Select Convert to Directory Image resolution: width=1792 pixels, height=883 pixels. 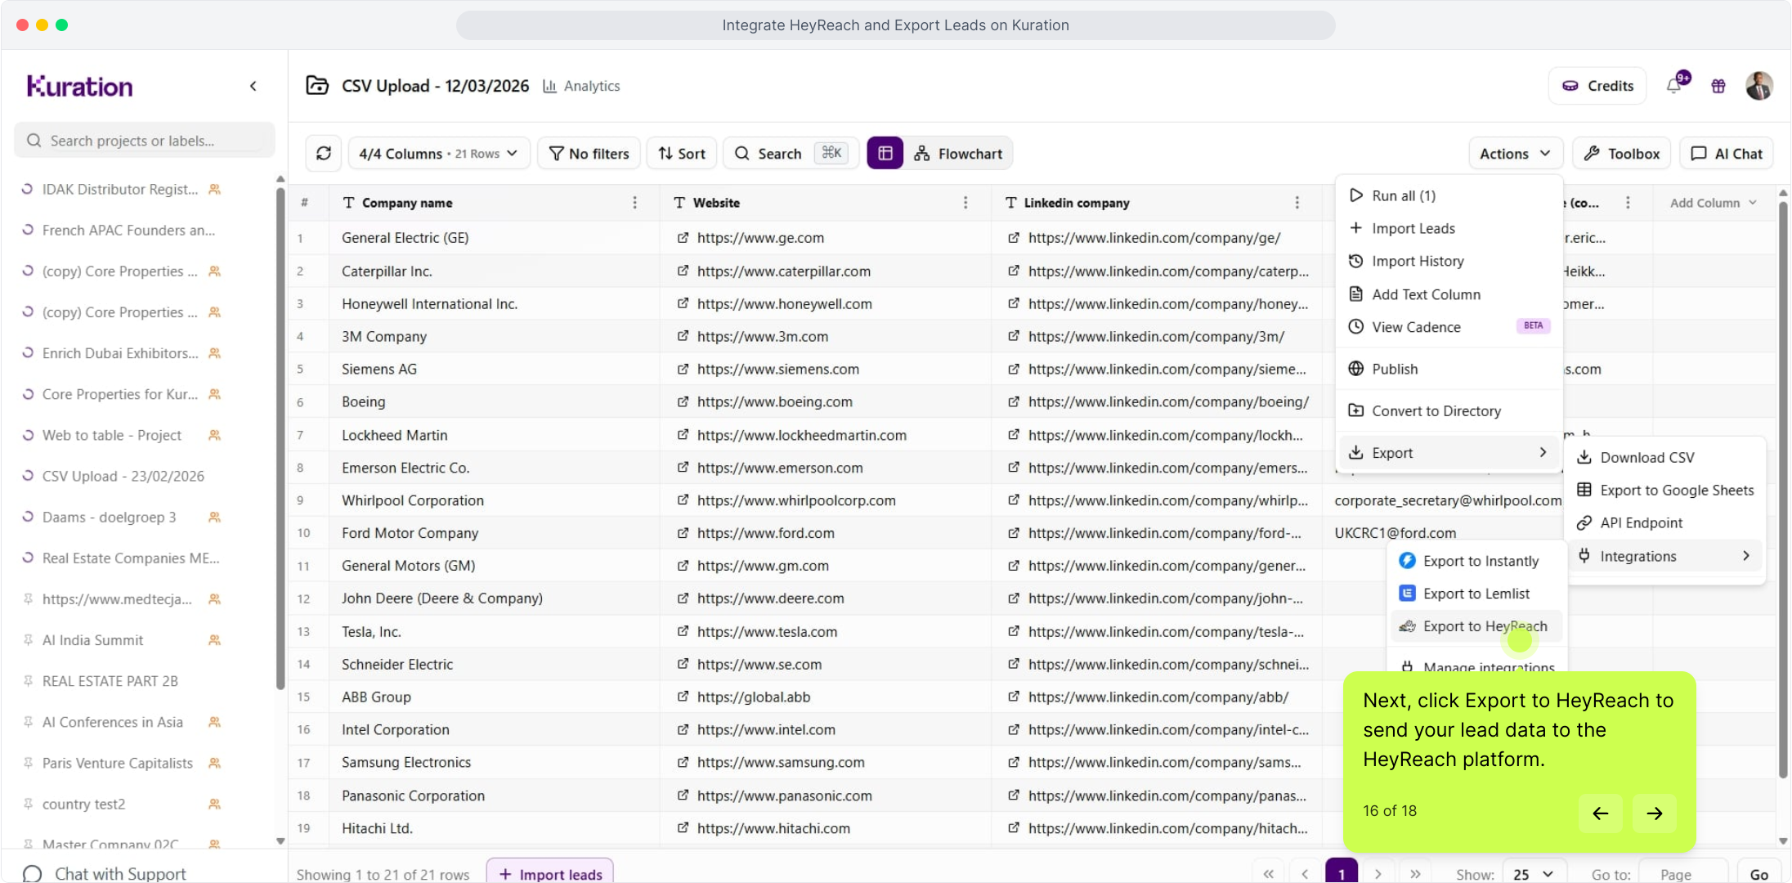1449,410
